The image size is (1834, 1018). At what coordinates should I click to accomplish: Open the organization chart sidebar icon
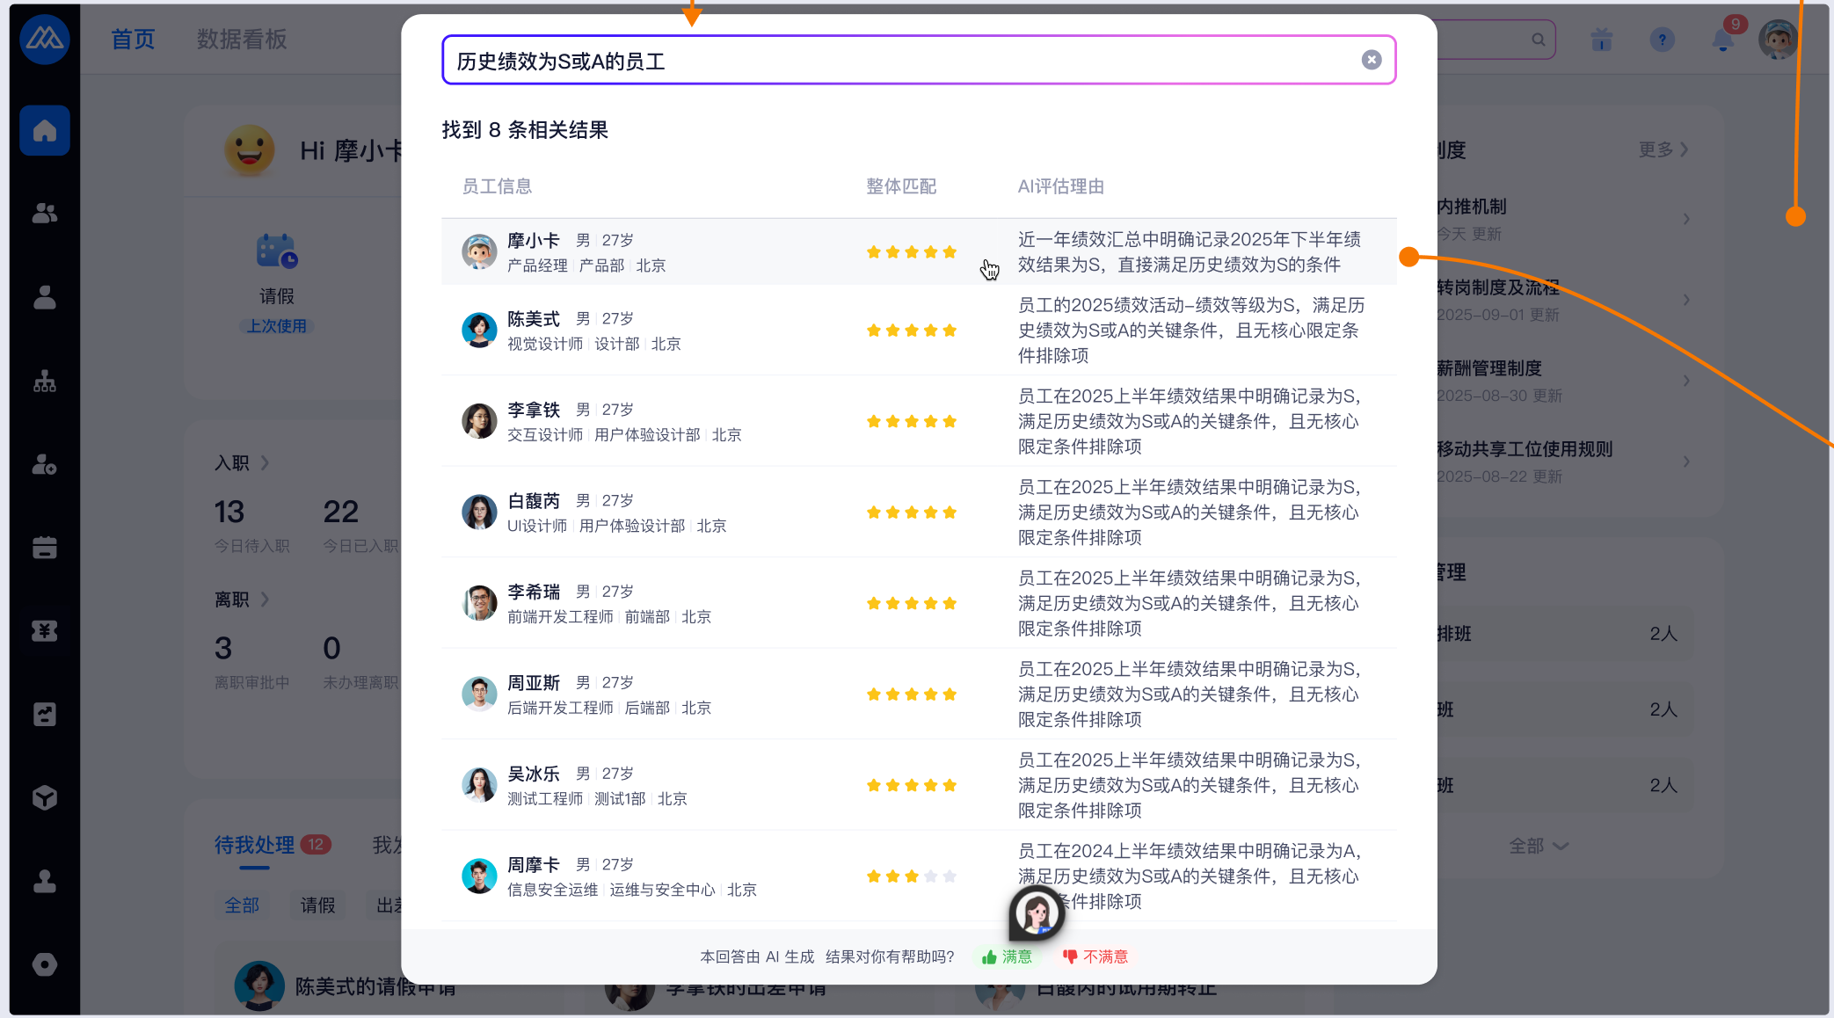[45, 382]
